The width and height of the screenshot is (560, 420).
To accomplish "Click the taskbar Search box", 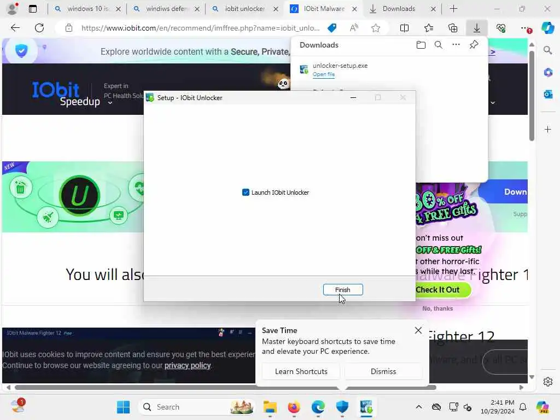I will (196, 407).
